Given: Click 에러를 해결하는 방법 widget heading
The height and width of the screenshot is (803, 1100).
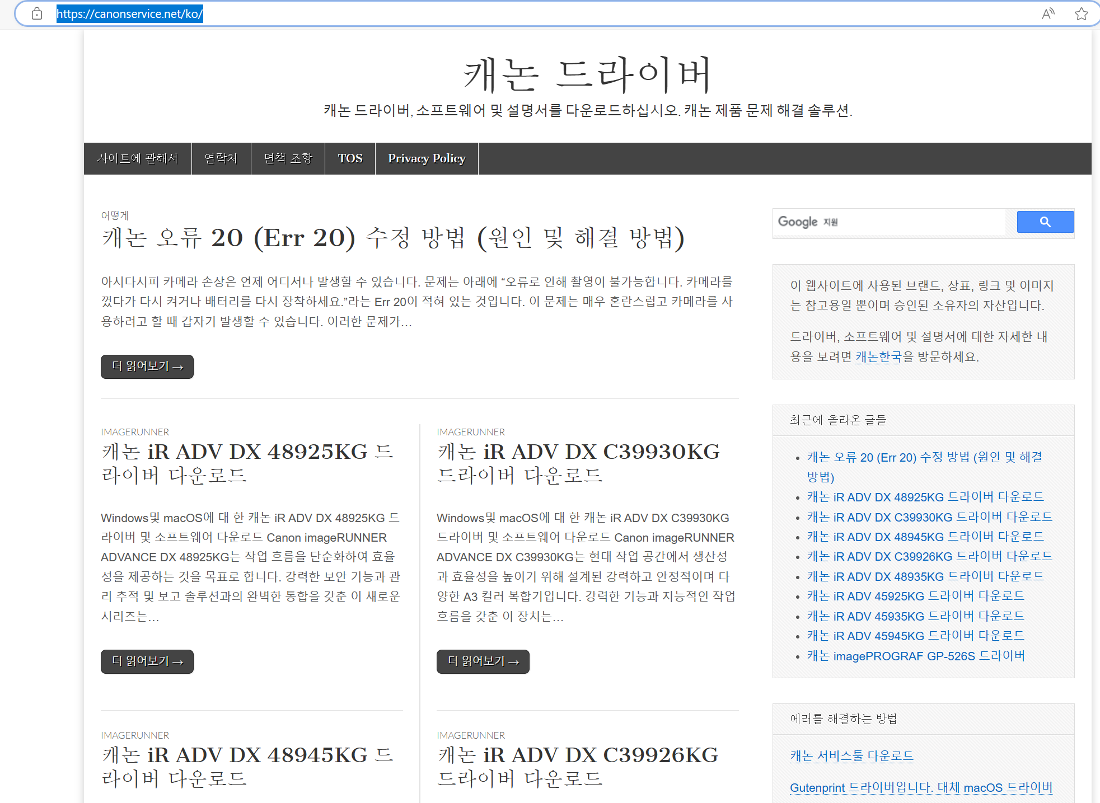Looking at the screenshot, I should (843, 719).
